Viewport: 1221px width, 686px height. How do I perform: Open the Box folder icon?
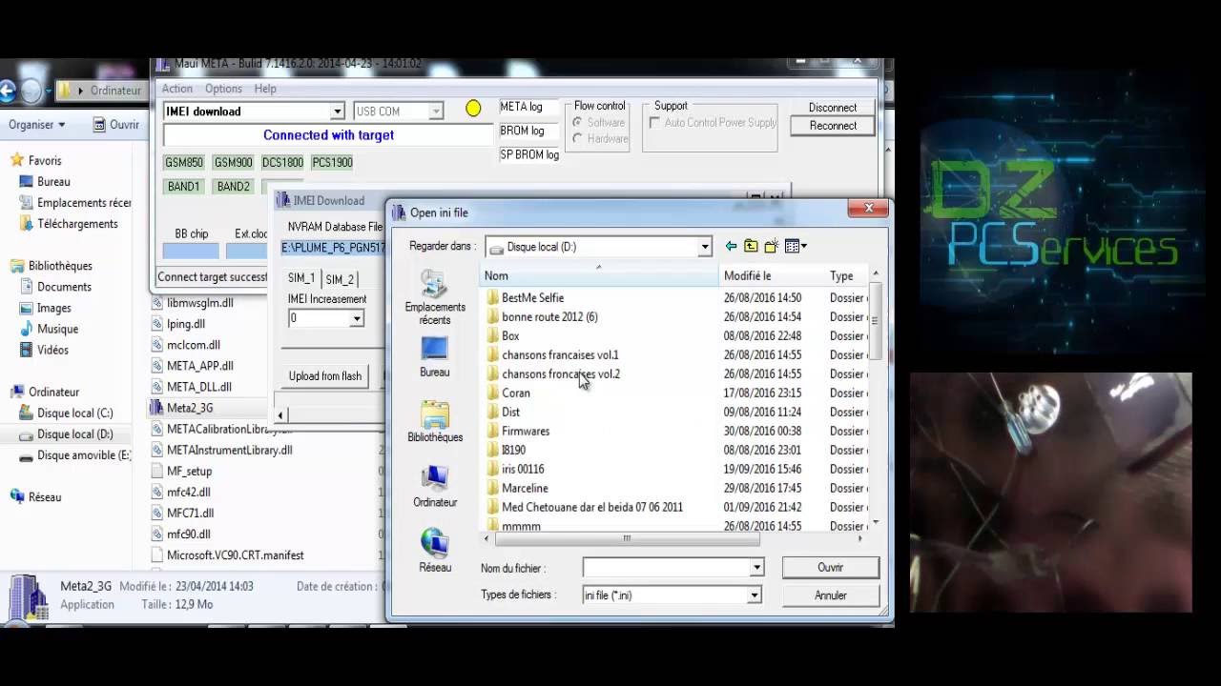tap(492, 335)
